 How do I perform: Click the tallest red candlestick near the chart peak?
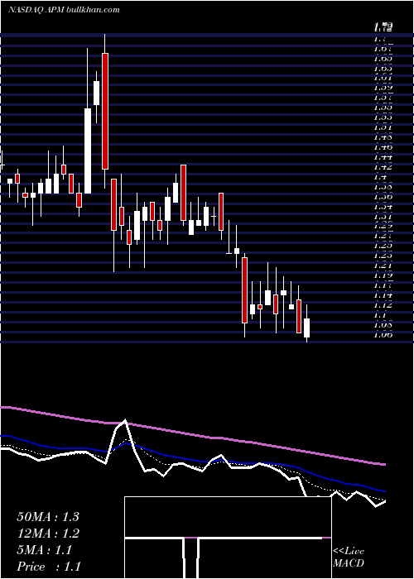pos(105,111)
